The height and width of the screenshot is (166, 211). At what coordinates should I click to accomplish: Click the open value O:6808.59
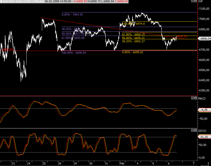point(80,2)
